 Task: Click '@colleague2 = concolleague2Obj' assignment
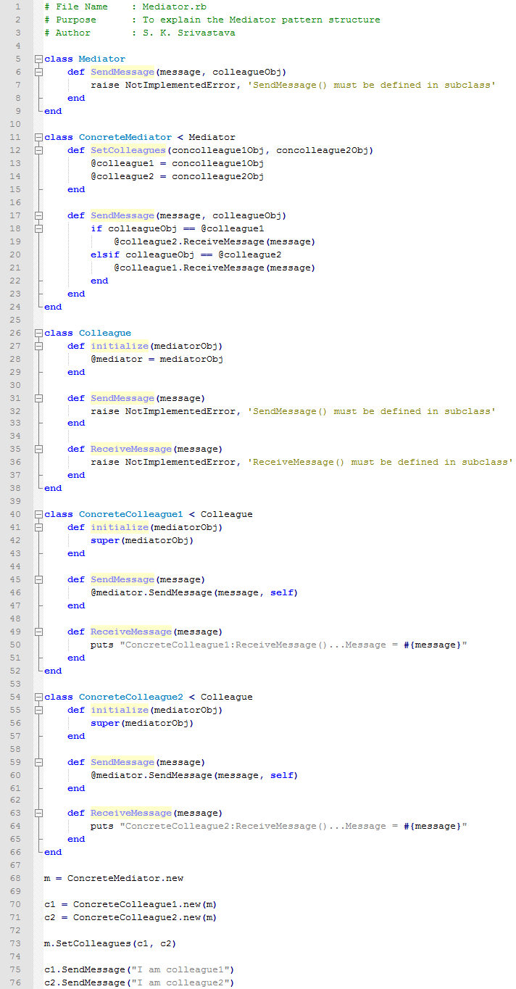[x=177, y=176]
